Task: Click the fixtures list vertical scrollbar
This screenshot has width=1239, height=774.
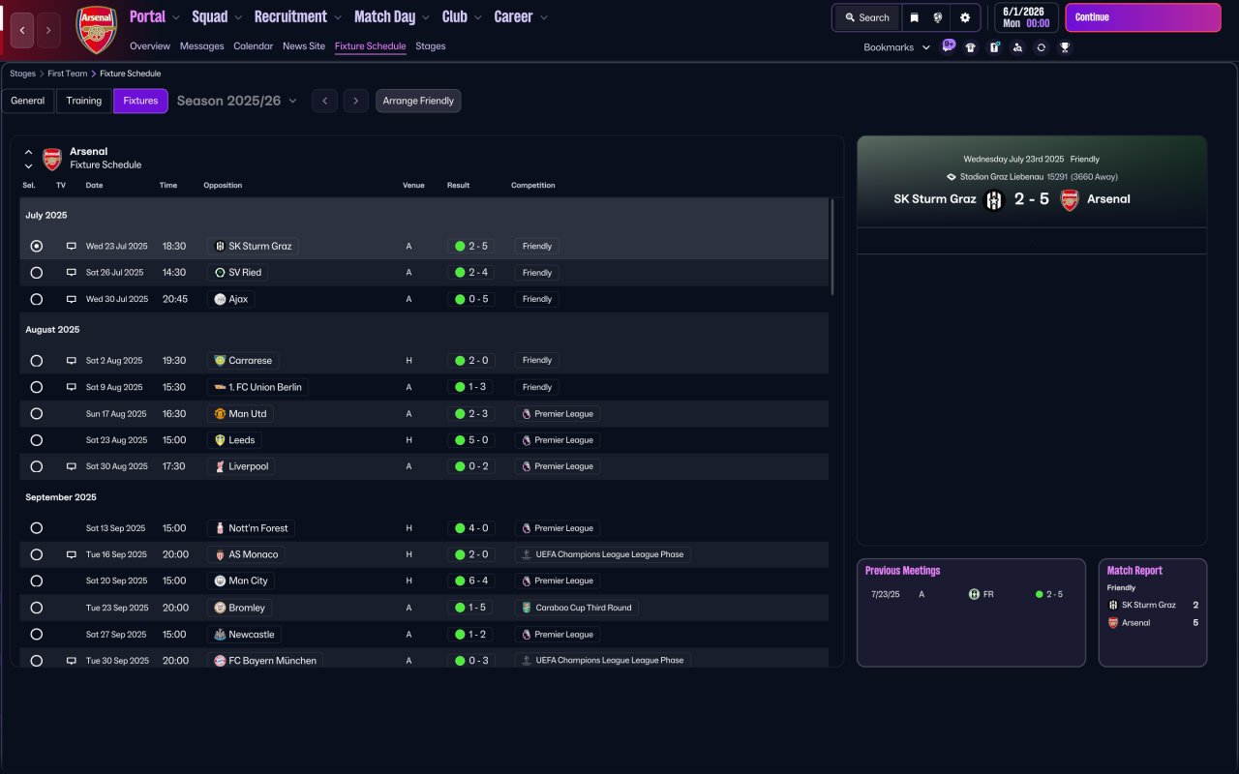Action: click(832, 247)
